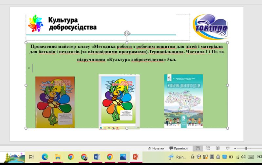The width and height of the screenshot is (262, 165).
Task: Click the blue app tray icon
Action: coord(224,157)
